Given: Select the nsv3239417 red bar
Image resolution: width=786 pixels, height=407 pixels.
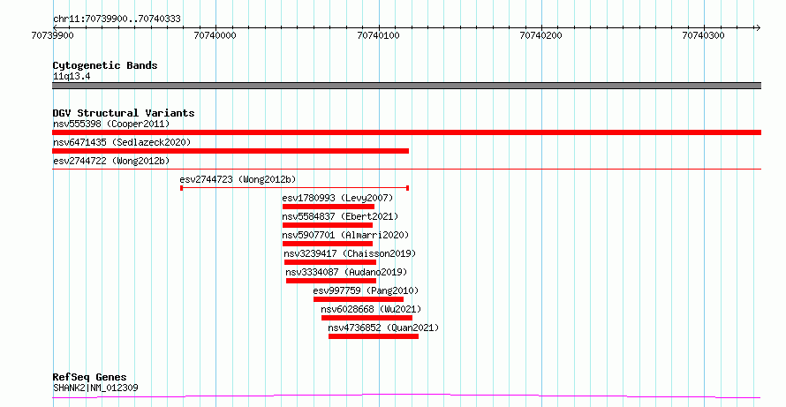Looking at the screenshot, I should pyautogui.click(x=329, y=262).
